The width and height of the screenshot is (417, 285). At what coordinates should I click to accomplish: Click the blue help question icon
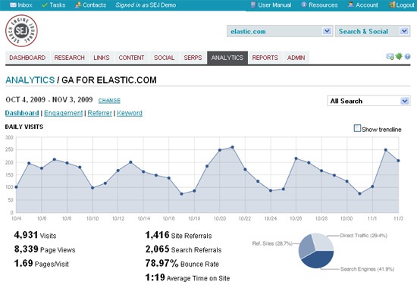[407, 57]
